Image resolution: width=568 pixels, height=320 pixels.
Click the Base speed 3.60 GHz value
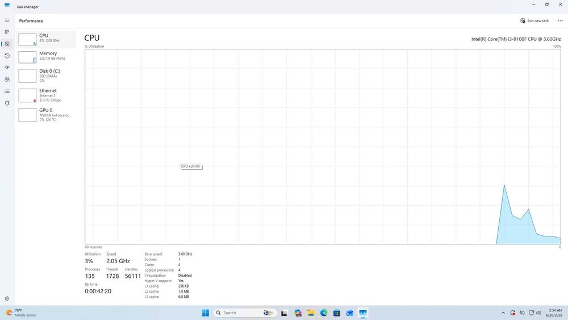point(185,254)
